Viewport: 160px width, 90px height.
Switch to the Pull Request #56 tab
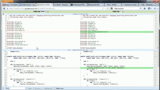click(79, 5)
